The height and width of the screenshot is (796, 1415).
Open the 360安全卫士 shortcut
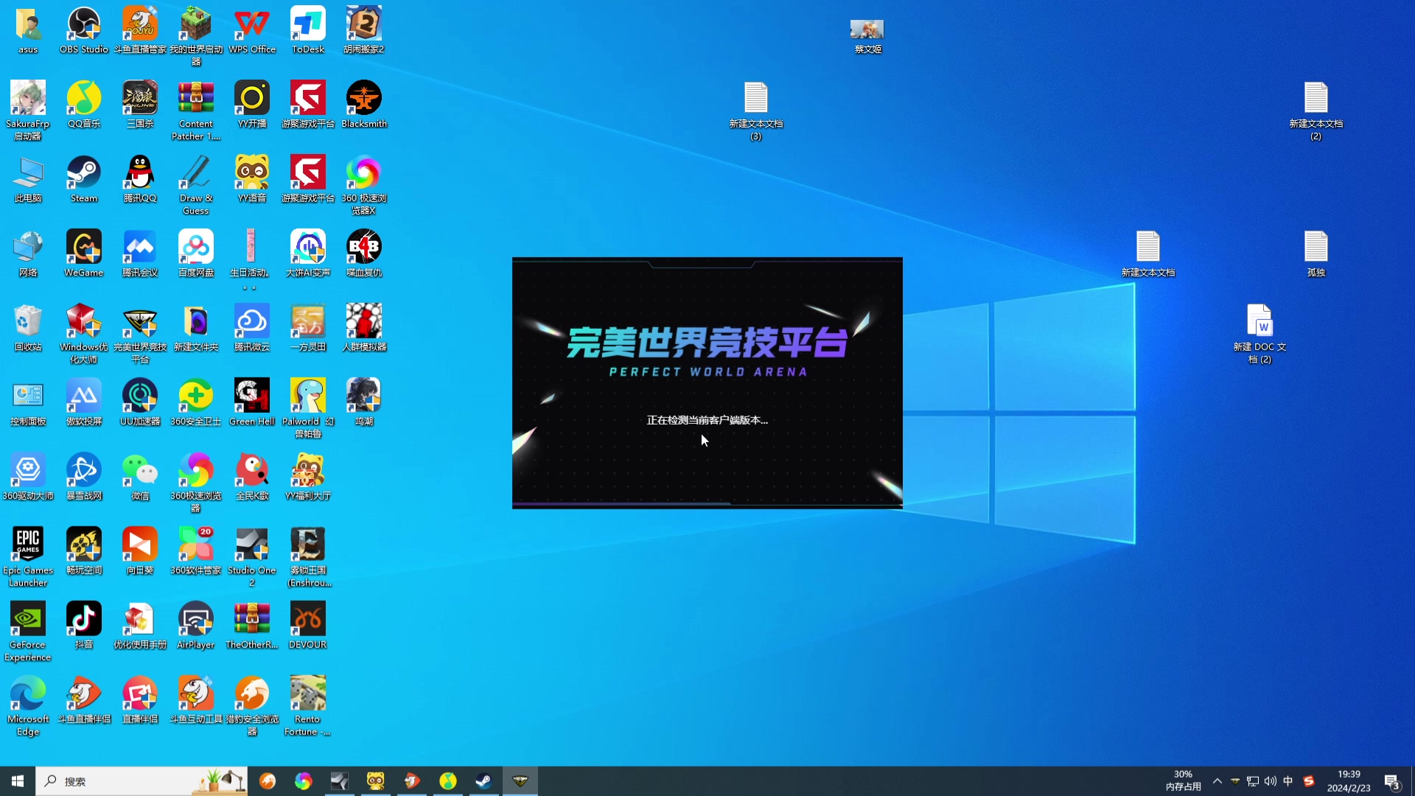pyautogui.click(x=196, y=402)
